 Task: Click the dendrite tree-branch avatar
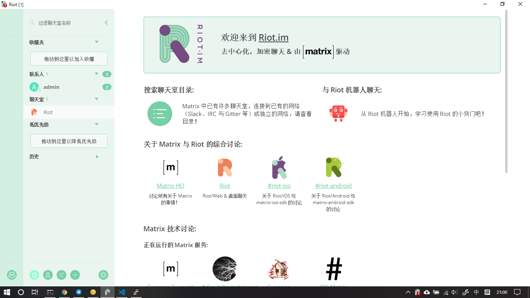[225, 269]
